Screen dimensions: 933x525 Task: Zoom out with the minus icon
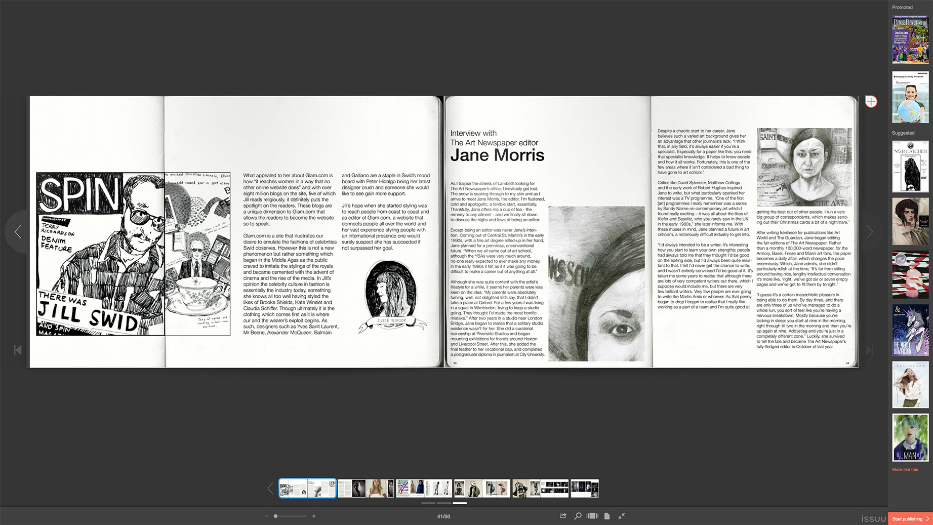[x=266, y=516]
